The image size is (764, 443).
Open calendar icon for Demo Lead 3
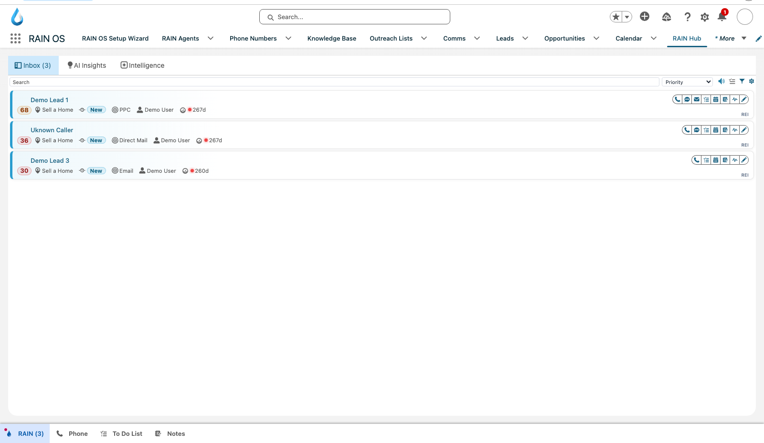pyautogui.click(x=715, y=160)
